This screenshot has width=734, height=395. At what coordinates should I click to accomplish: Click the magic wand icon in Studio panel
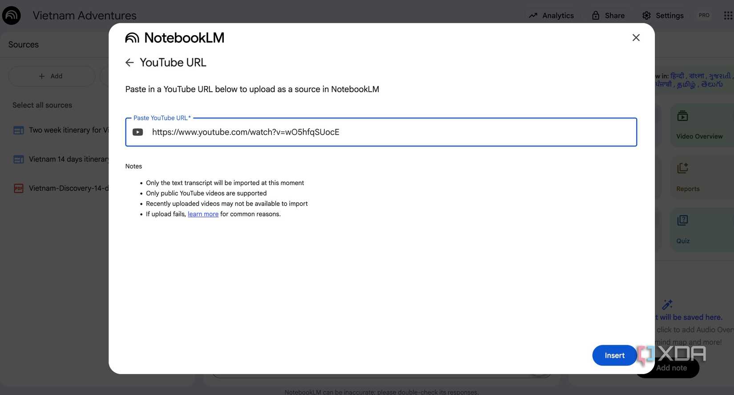click(667, 305)
